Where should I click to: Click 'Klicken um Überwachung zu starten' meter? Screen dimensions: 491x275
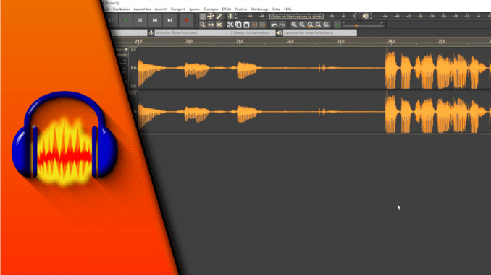[296, 16]
